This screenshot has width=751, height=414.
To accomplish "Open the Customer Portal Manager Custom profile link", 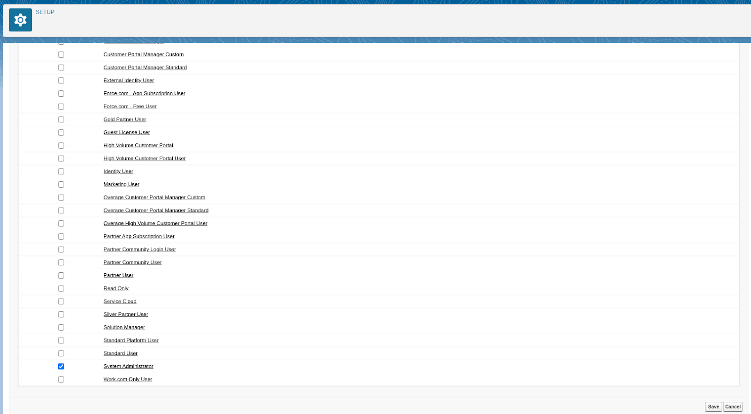I will pos(144,54).
